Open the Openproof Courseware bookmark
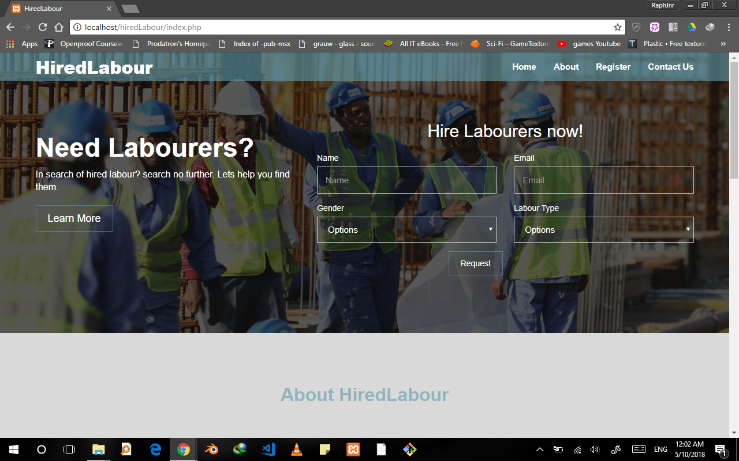739x461 pixels. tap(84, 44)
